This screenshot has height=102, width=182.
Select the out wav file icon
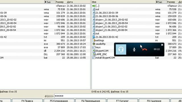(94, 34)
